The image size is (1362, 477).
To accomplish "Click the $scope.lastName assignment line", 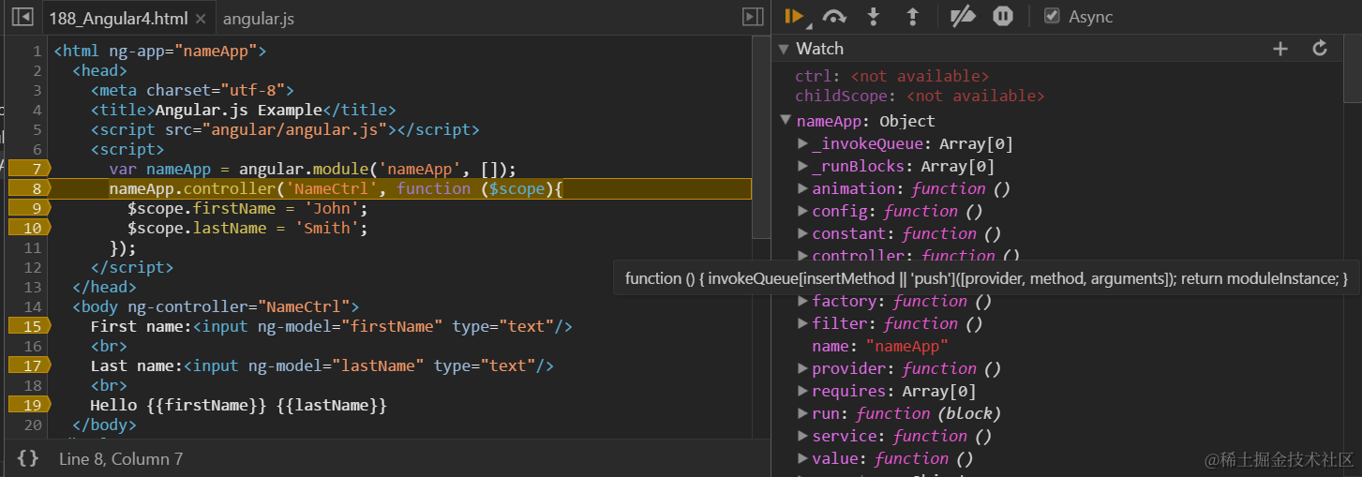I will (x=247, y=228).
